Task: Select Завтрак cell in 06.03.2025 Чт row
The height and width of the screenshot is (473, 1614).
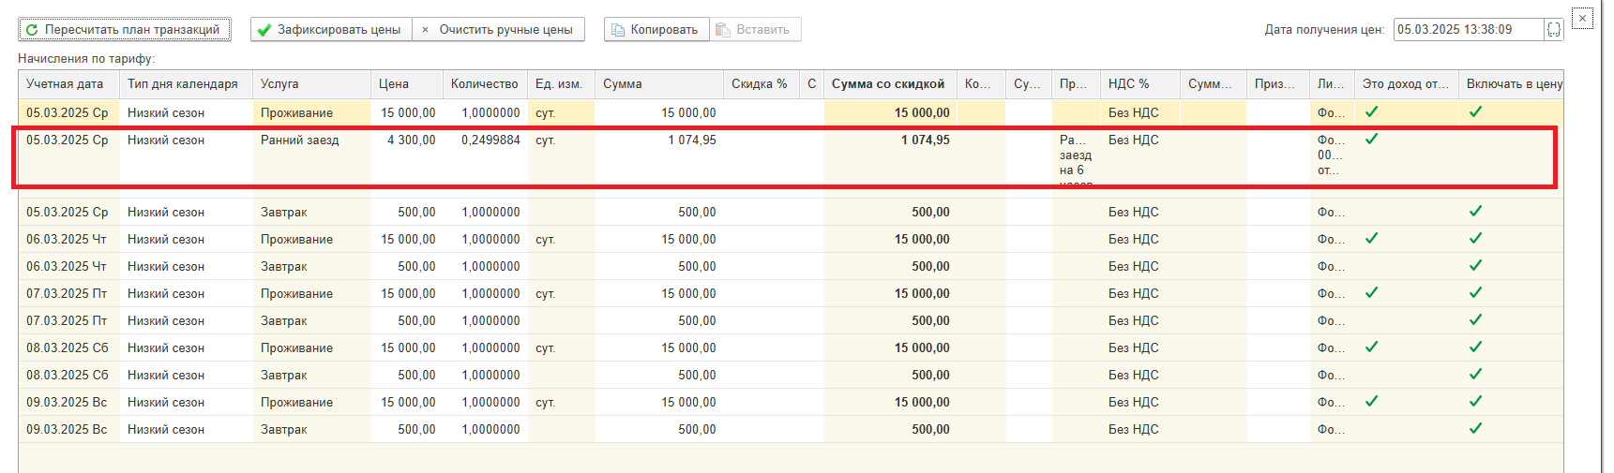Action: (x=311, y=266)
